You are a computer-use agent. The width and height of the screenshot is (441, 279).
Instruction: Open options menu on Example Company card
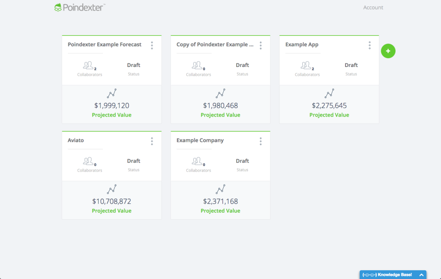(x=260, y=141)
